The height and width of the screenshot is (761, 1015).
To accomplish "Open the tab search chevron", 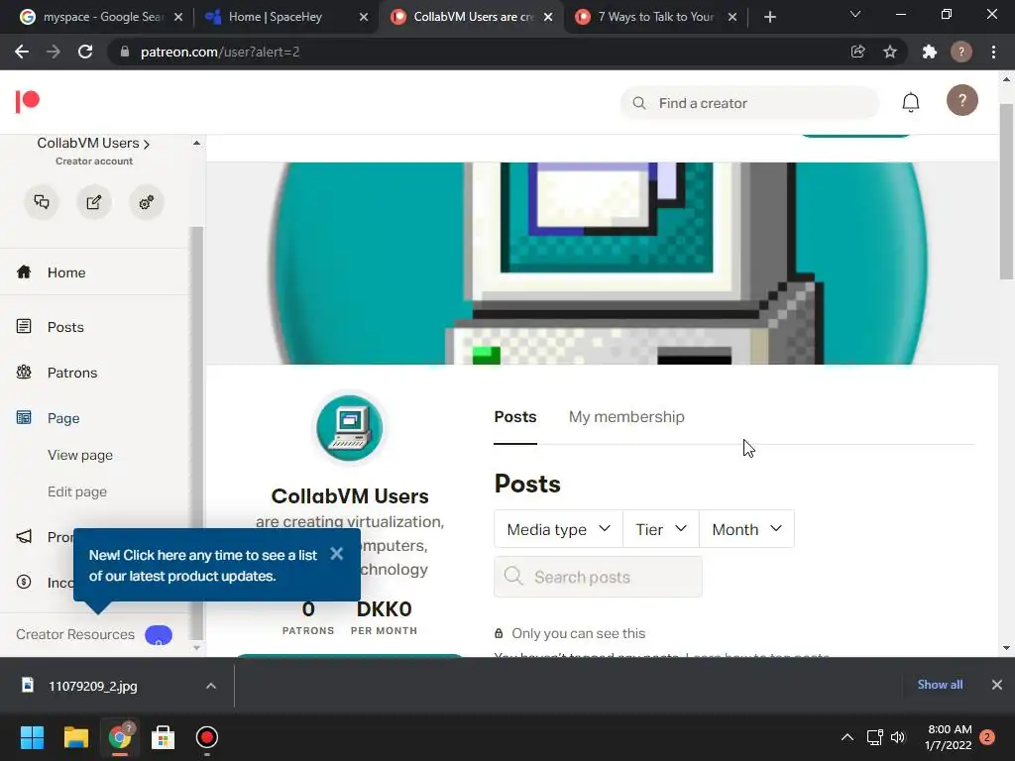I will click(855, 14).
